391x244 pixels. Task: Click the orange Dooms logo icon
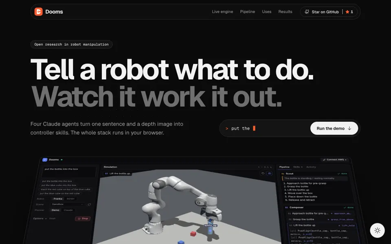pos(39,12)
